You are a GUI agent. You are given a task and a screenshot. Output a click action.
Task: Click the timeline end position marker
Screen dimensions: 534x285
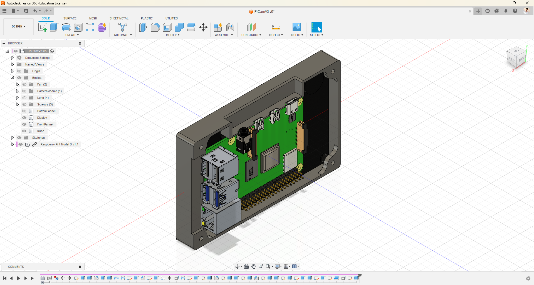tap(360, 278)
